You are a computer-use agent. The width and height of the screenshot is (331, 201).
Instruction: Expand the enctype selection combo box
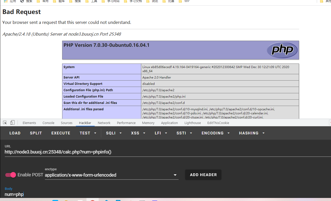111,175
